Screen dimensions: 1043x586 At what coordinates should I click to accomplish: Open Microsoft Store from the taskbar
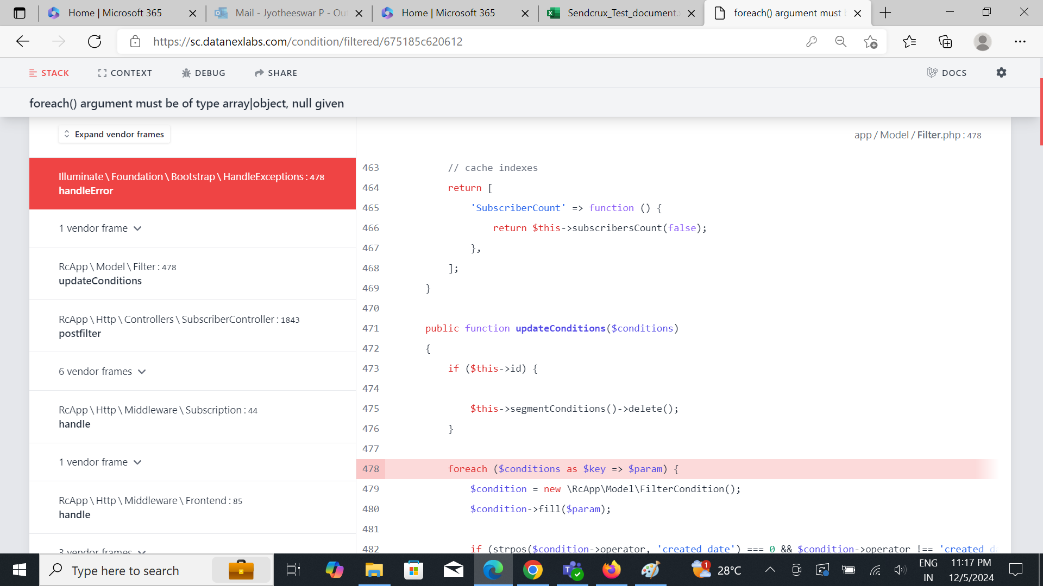click(413, 570)
